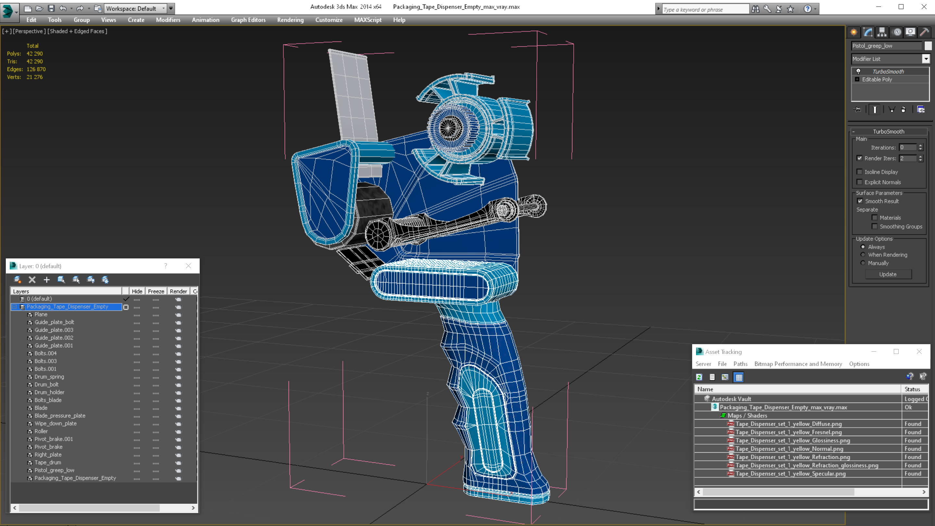The image size is (935, 526).
Task: Click the keyword search input field
Action: pyautogui.click(x=704, y=9)
